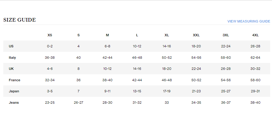Click the Jeans row label
272x131 pixels.
click(x=14, y=103)
